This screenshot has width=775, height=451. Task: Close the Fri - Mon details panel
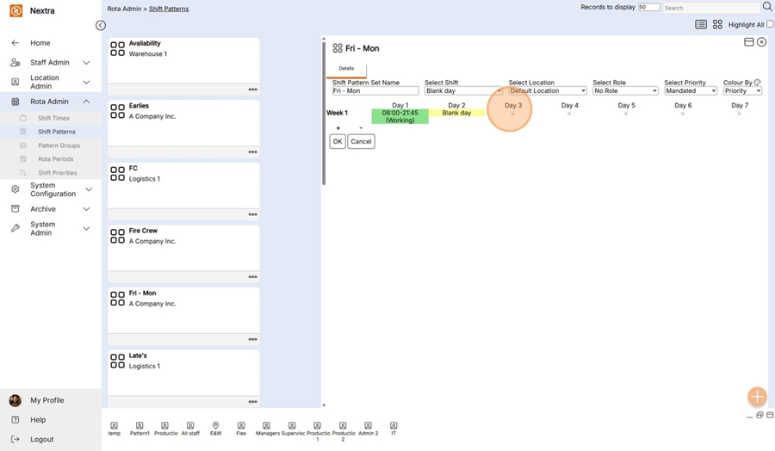[x=762, y=42]
